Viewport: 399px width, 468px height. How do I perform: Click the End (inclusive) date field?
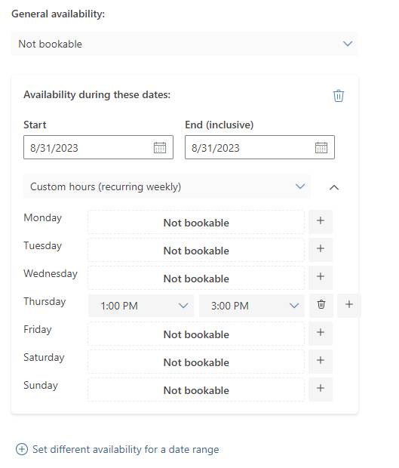[259, 147]
